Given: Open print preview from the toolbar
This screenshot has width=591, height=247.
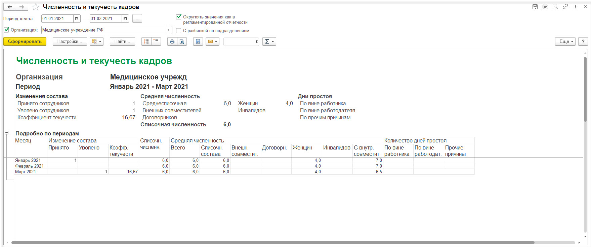Looking at the screenshot, I should 182,42.
